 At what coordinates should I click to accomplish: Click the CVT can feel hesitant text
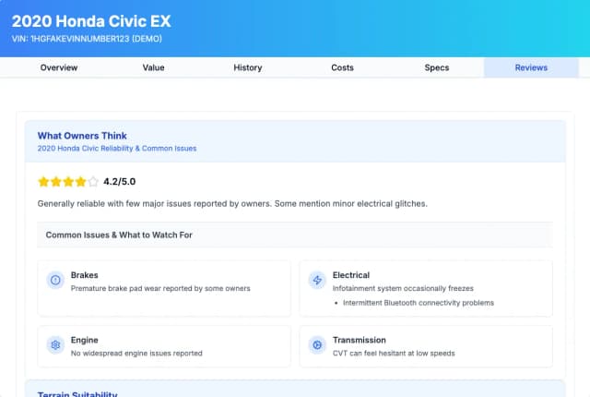tap(394, 354)
